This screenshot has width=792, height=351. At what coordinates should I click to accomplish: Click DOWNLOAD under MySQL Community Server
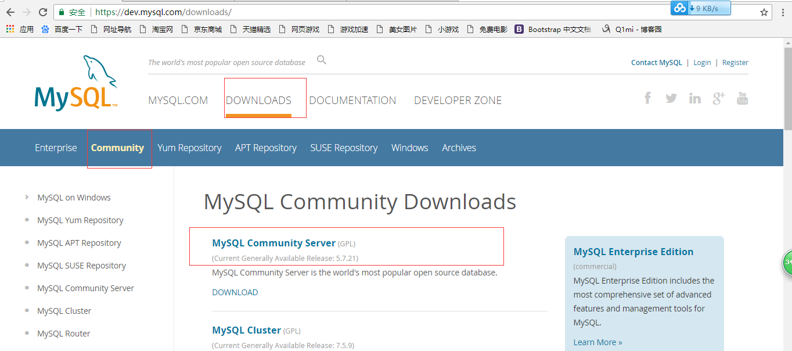click(235, 292)
